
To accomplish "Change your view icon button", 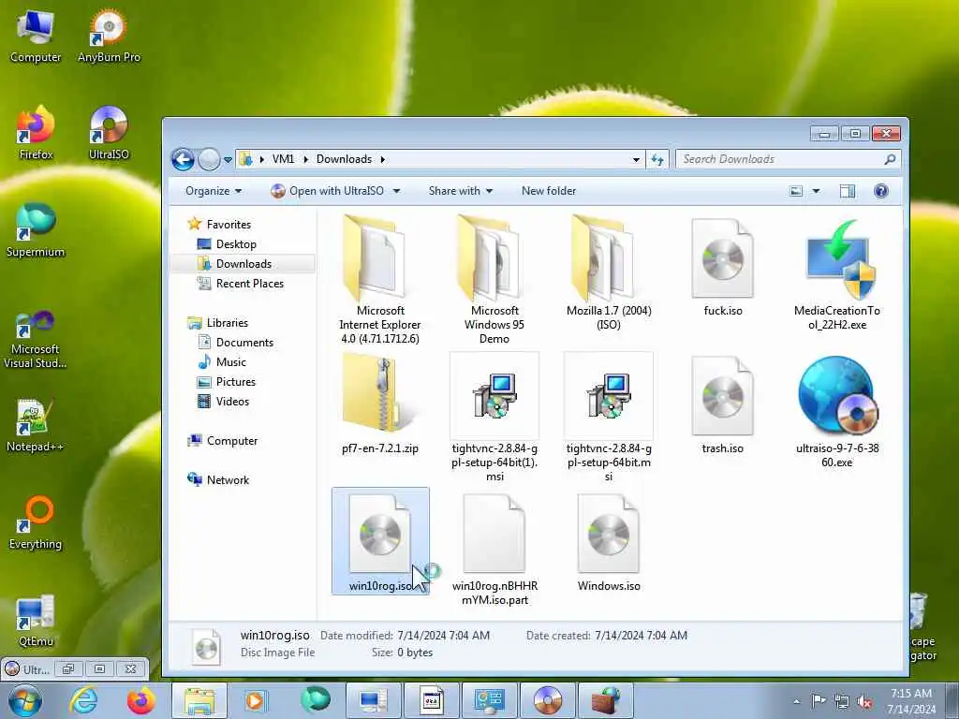I will pos(796,191).
